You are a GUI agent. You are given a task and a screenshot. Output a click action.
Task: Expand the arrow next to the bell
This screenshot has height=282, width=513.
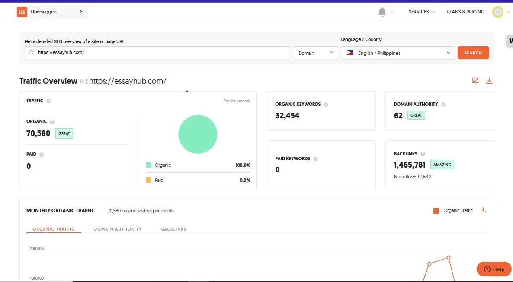(x=393, y=13)
